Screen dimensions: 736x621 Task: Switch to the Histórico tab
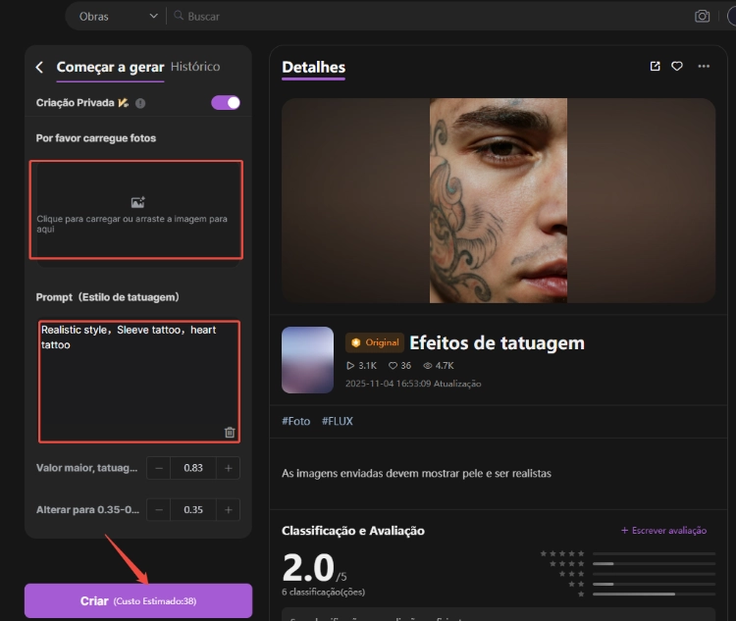point(195,67)
